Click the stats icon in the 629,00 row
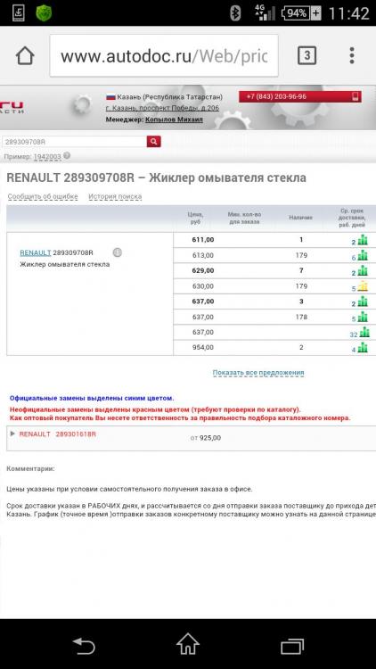The width and height of the screenshot is (376, 669). tap(363, 271)
